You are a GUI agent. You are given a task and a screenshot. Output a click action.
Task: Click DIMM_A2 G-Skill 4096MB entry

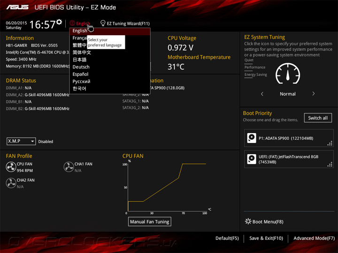point(38,95)
